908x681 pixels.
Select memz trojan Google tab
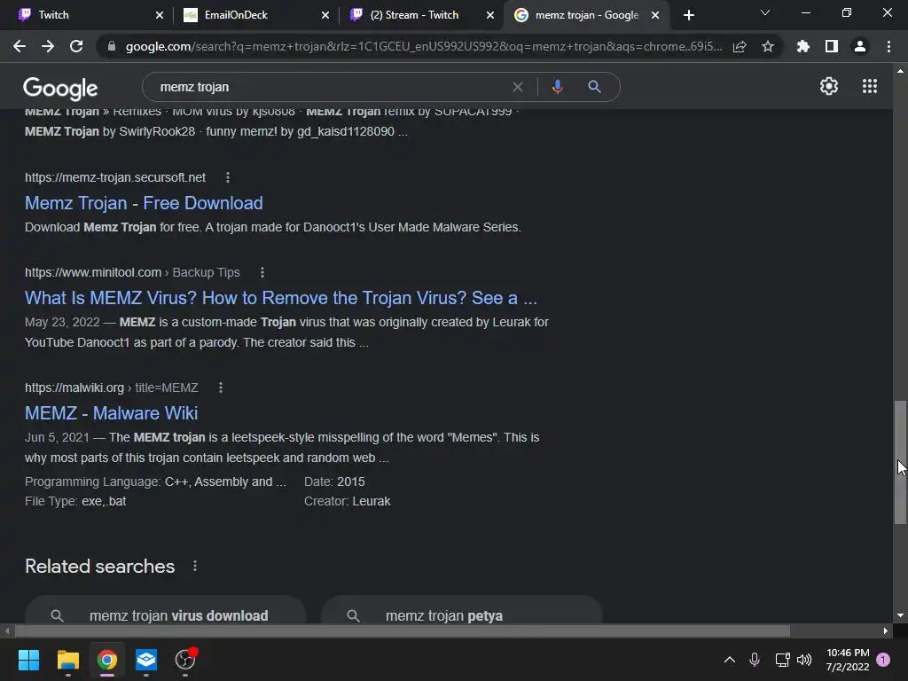coord(587,15)
